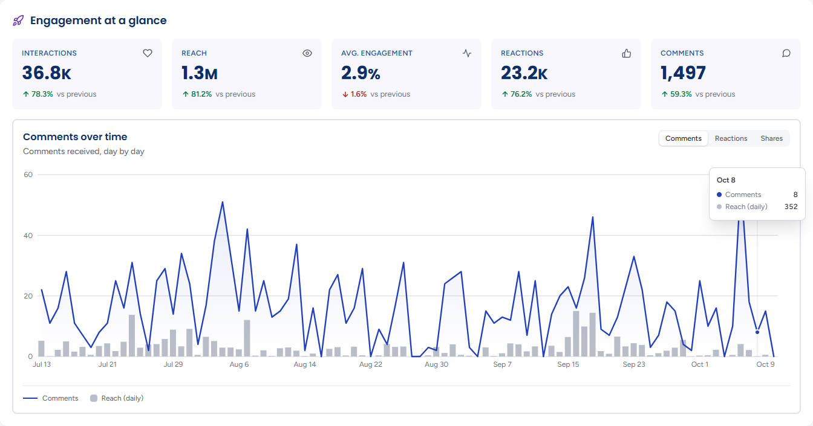This screenshot has width=813, height=426.
Task: Click the Jul 29 axis label
Action: click(173, 364)
